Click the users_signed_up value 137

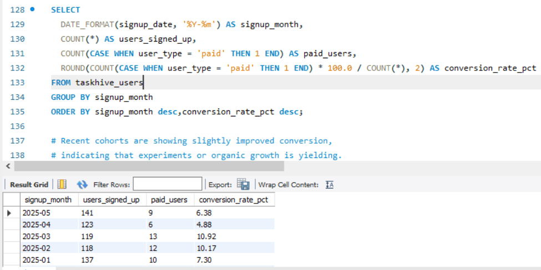tap(112, 259)
